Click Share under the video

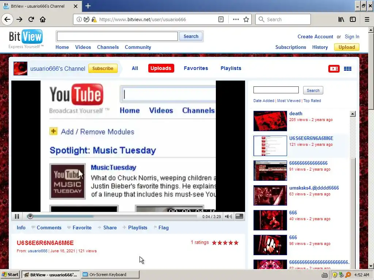[110, 227]
